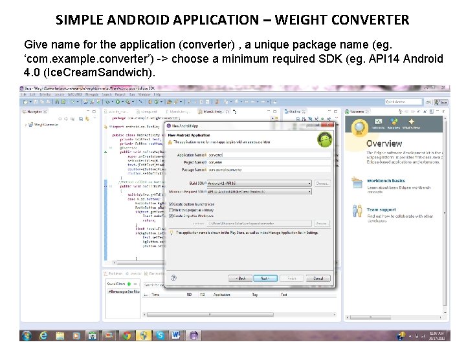
Task: Click the Back button in the wizard
Action: (241, 279)
